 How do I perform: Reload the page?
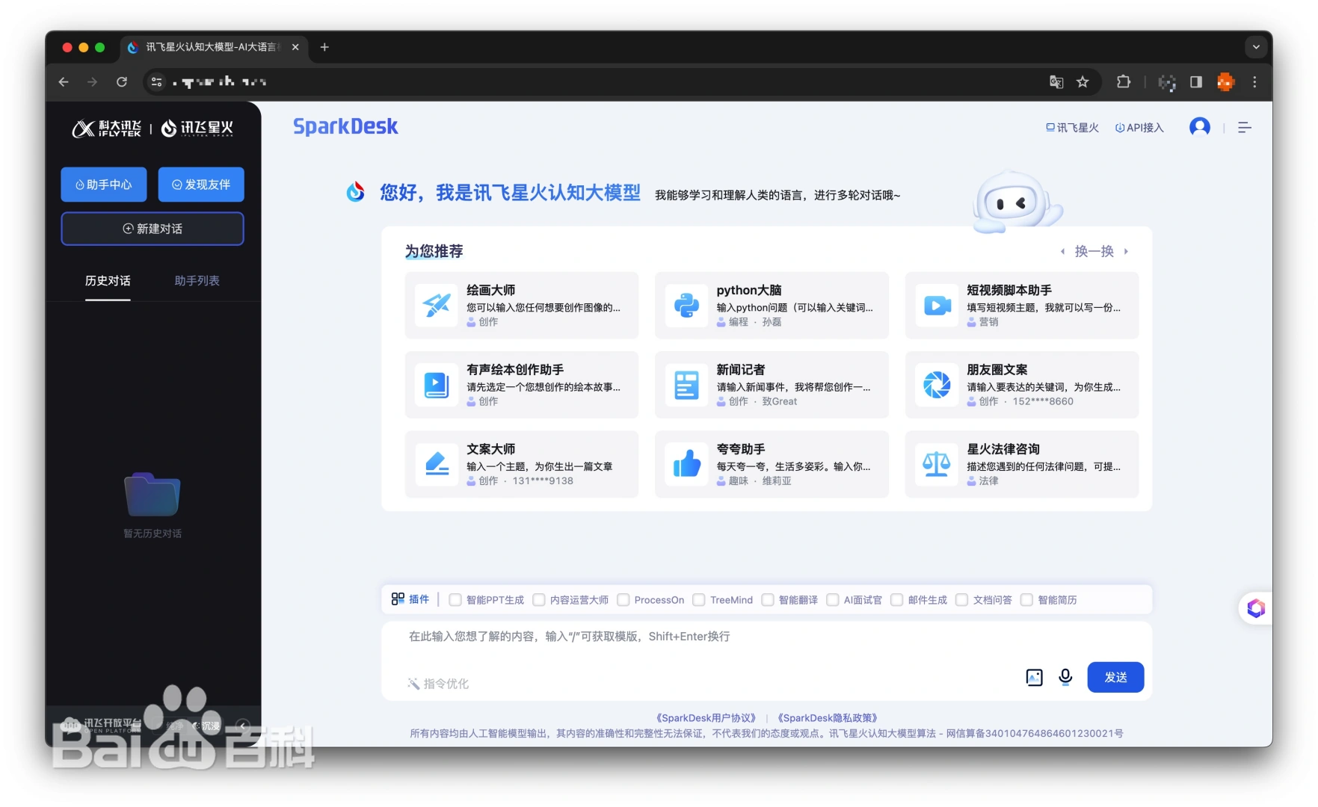[x=122, y=82]
